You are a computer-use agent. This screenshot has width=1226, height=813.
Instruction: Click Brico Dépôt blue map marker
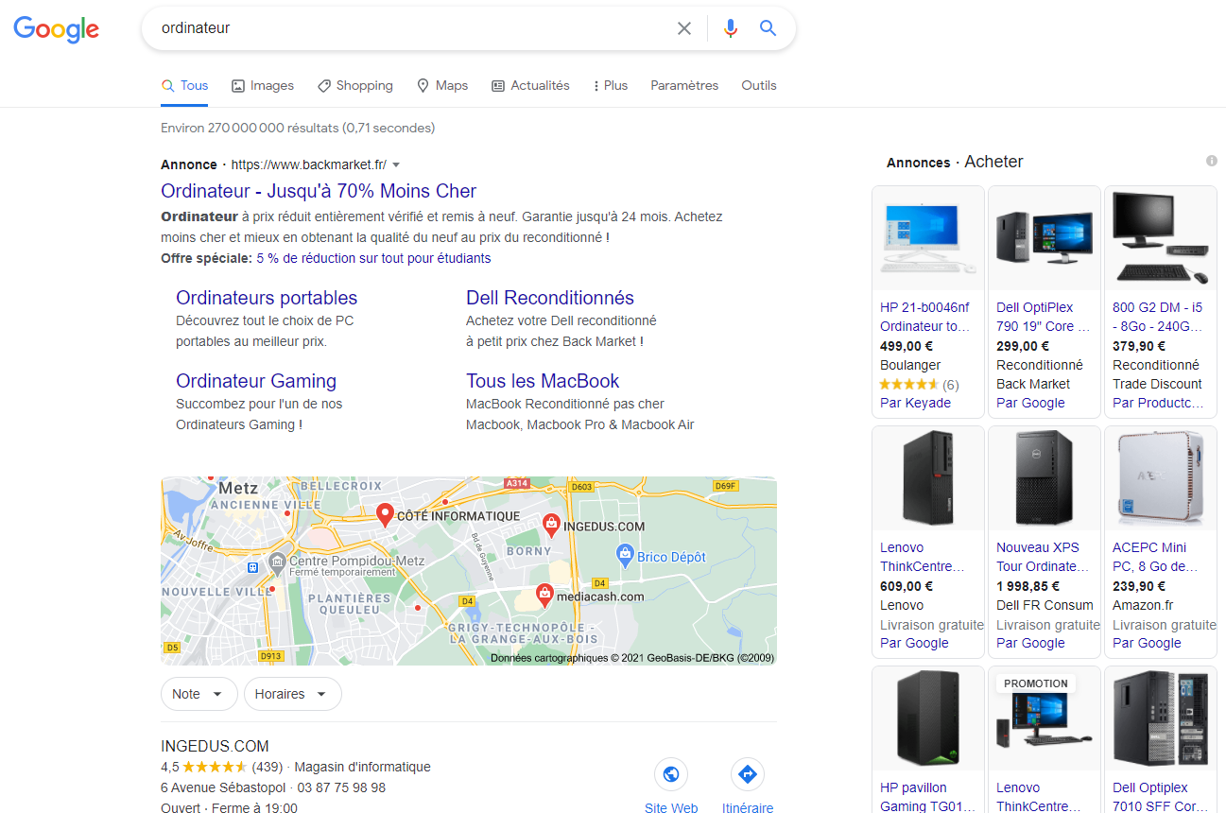pos(624,556)
